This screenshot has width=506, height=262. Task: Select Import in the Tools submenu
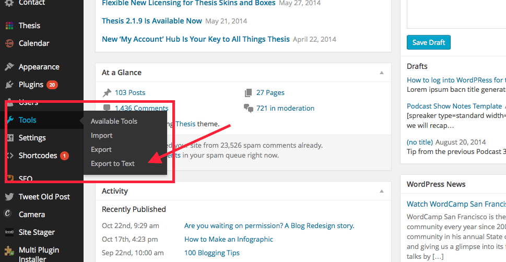click(102, 135)
